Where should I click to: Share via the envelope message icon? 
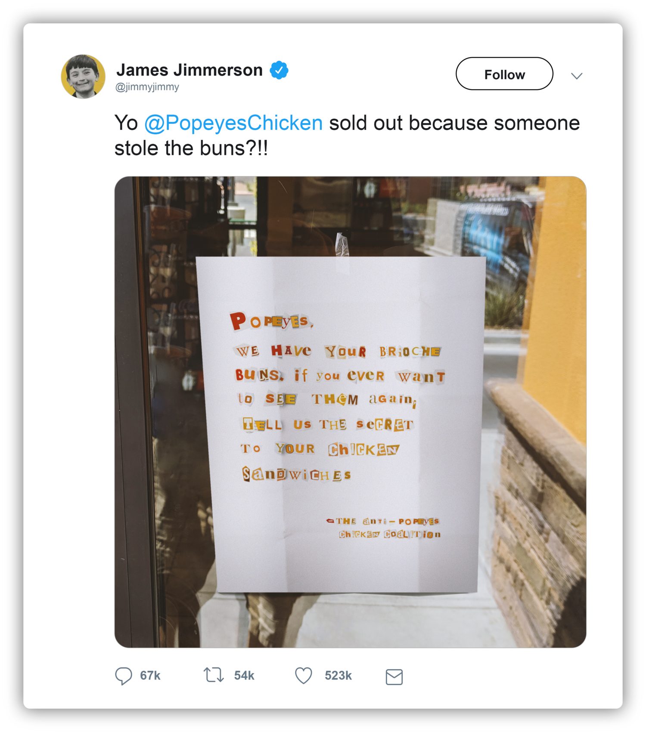coord(394,677)
